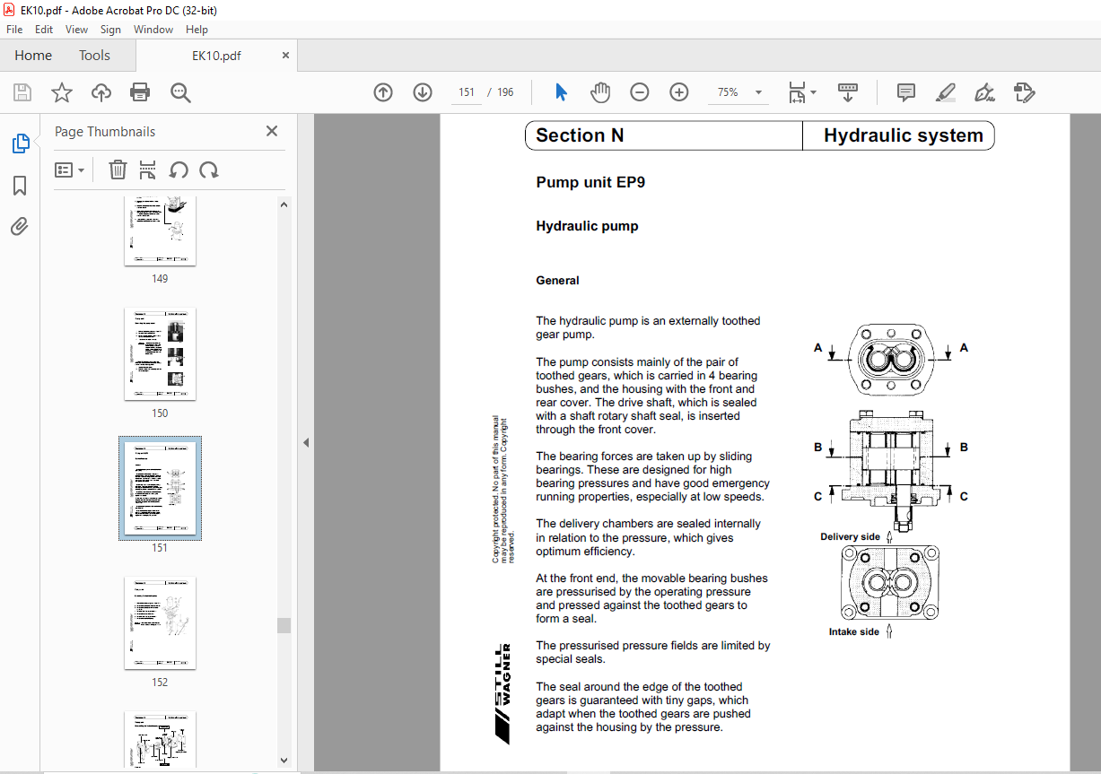Screen dimensions: 1101x774
Task: Open the Edit menu
Action: tap(44, 30)
